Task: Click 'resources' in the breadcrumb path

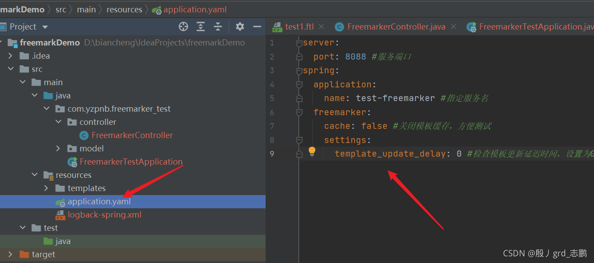Action: pos(124,10)
